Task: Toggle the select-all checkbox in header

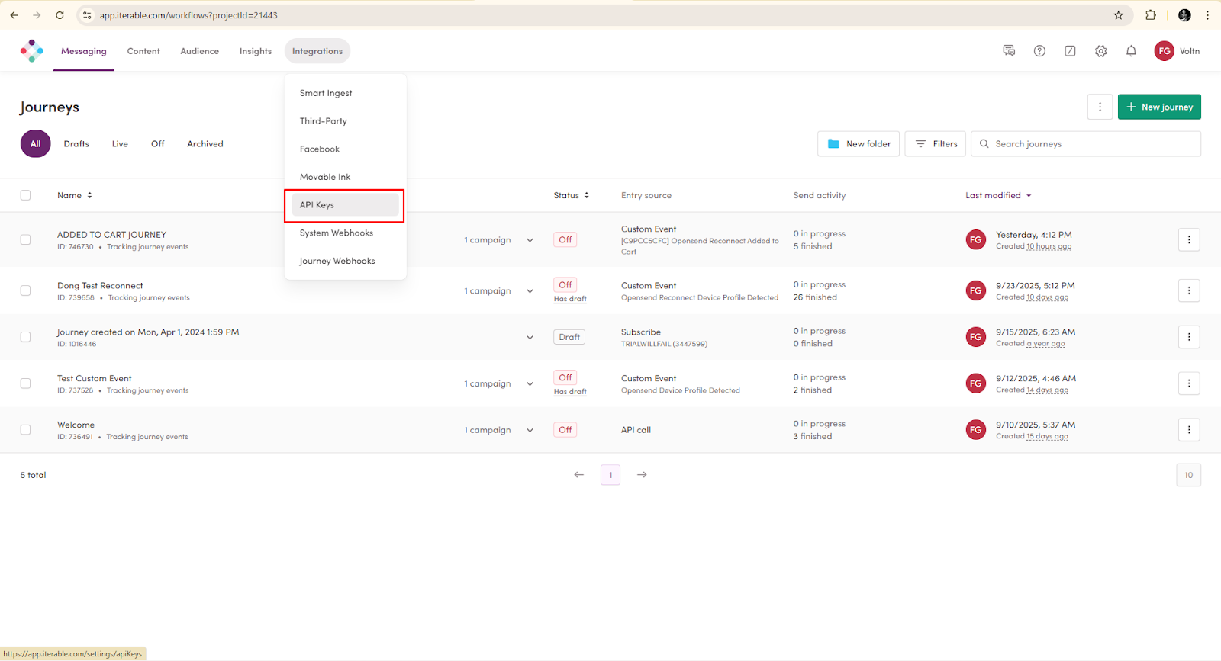Action: tap(25, 195)
